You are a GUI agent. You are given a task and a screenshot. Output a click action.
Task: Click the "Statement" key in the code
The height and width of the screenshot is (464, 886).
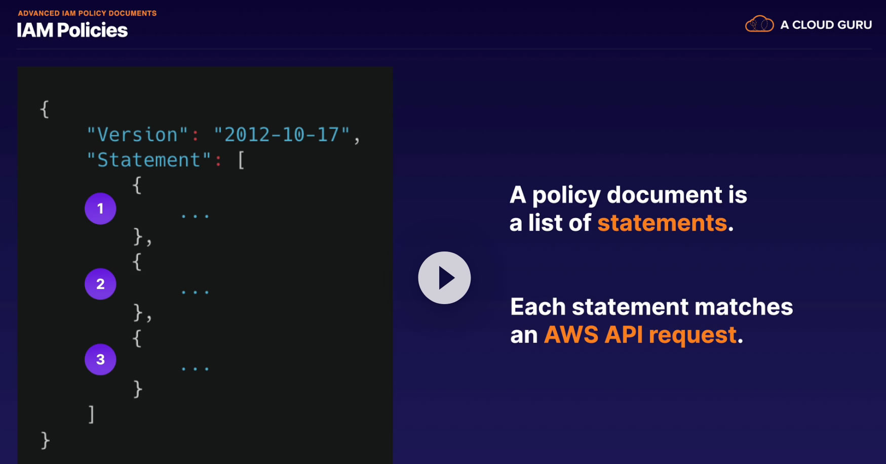point(148,160)
